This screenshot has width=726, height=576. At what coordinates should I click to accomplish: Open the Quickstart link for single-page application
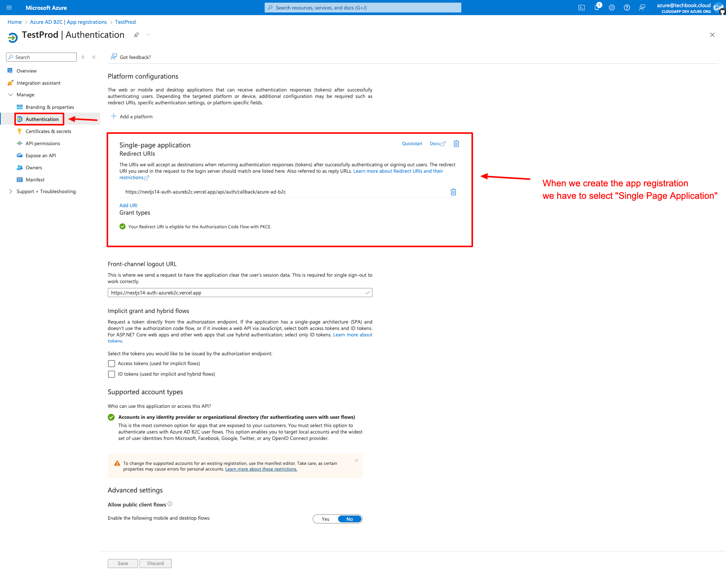[x=412, y=144]
